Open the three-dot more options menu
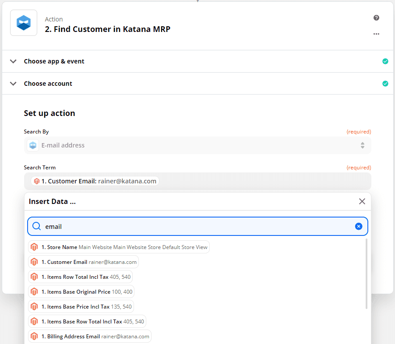This screenshot has width=395, height=344. click(376, 34)
